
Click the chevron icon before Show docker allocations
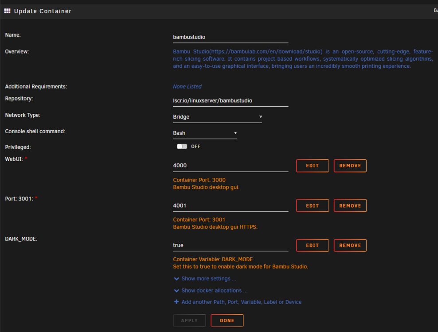(176, 291)
